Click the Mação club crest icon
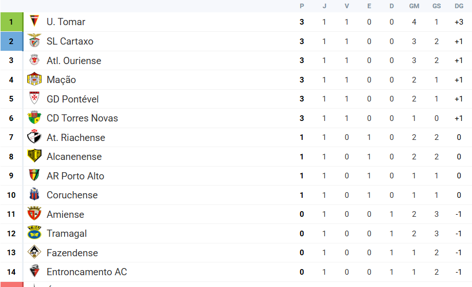Screen dimensions: 472x287 (x=34, y=79)
